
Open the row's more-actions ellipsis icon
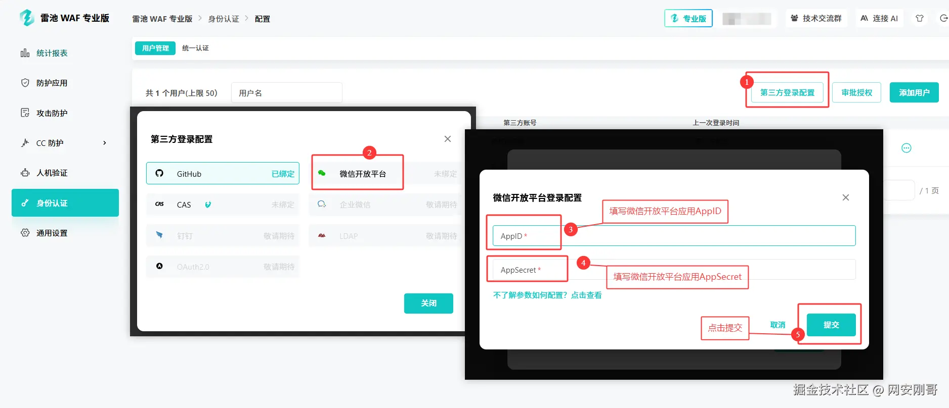907,148
